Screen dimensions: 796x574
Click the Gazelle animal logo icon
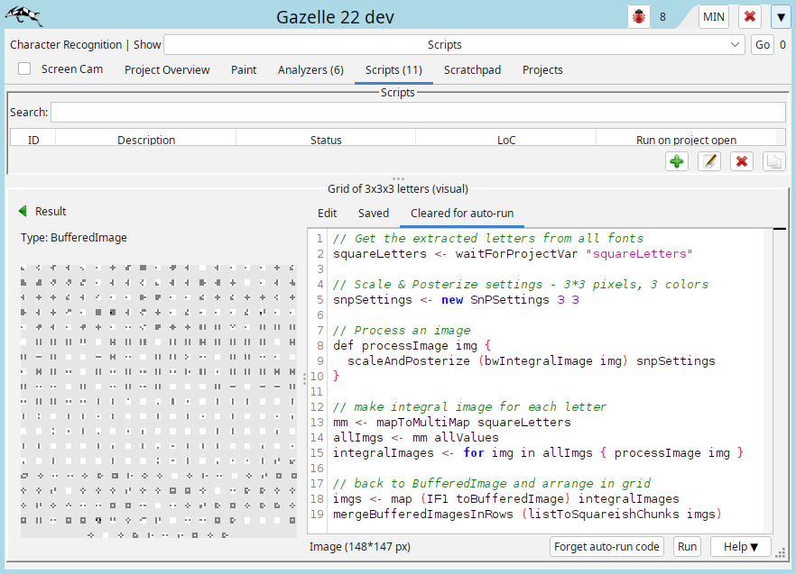pyautogui.click(x=24, y=16)
